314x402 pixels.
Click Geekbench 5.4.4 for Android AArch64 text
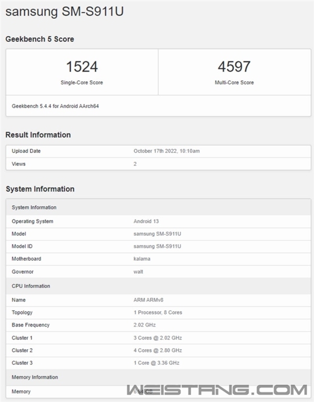pos(55,106)
